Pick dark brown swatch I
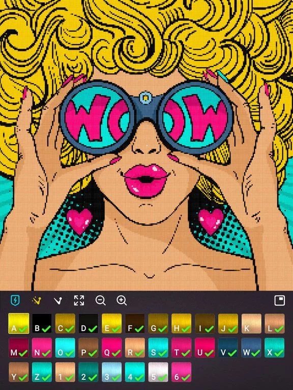Viewport: 293px width, 390px height. point(205,323)
